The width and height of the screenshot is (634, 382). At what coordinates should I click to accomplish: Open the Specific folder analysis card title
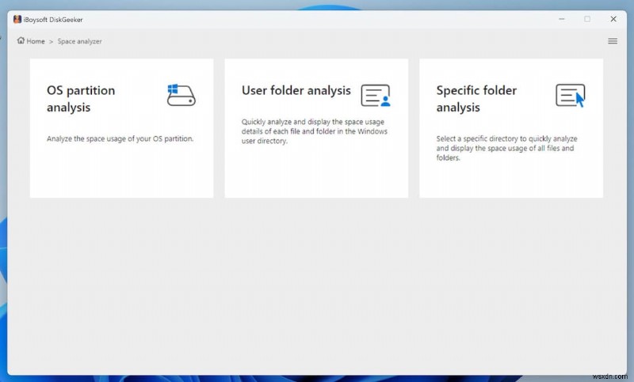tap(476, 99)
